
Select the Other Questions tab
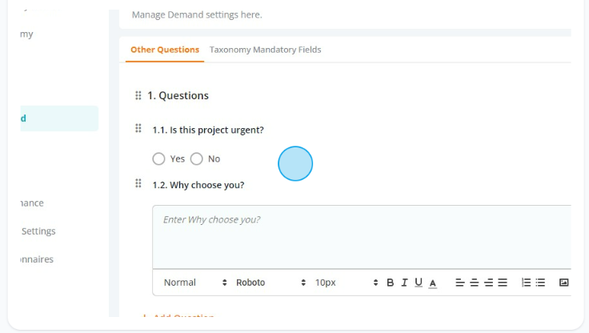pyautogui.click(x=165, y=50)
